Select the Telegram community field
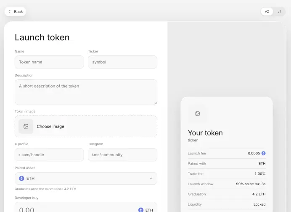Viewport: 291px width, 212px height. (122, 155)
